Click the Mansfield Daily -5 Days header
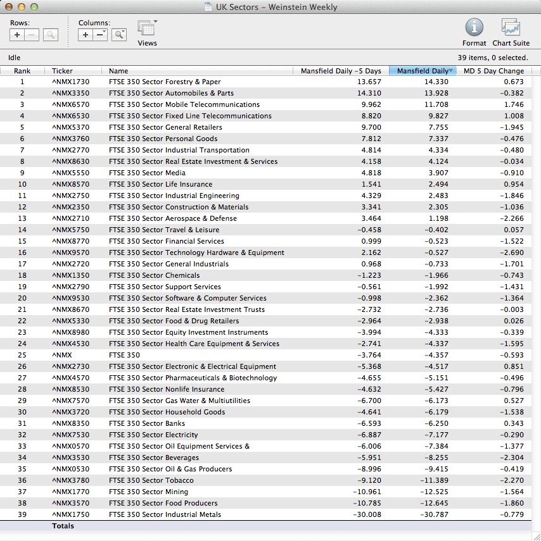 pyautogui.click(x=341, y=71)
